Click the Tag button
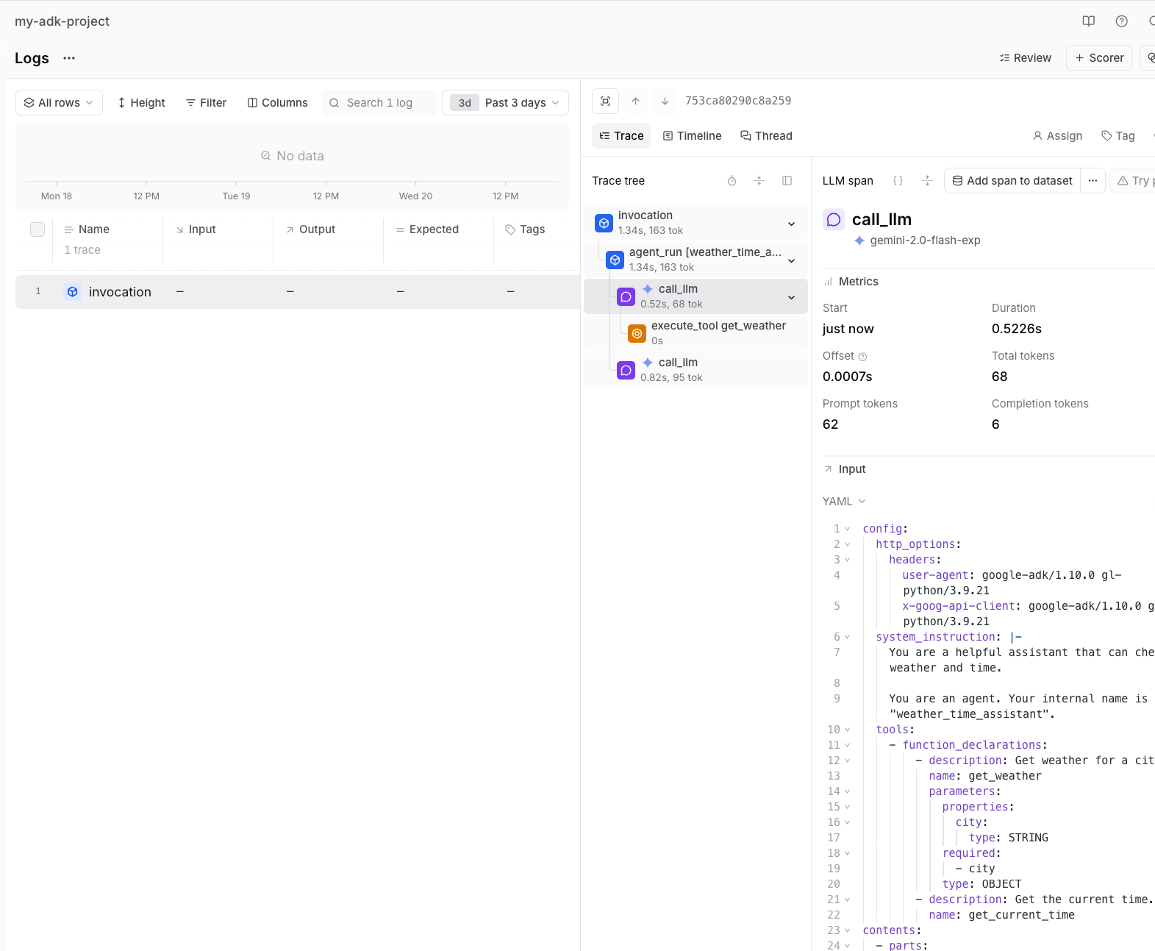 pos(1118,136)
